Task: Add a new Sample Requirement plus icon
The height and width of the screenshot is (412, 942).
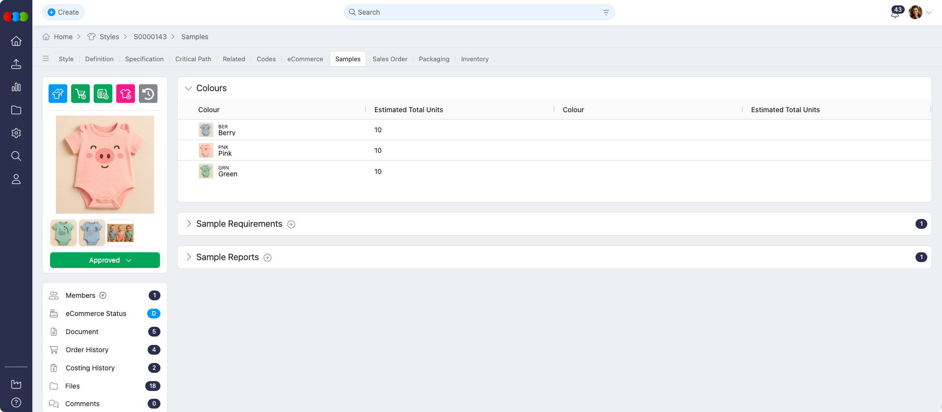Action: coord(291,224)
